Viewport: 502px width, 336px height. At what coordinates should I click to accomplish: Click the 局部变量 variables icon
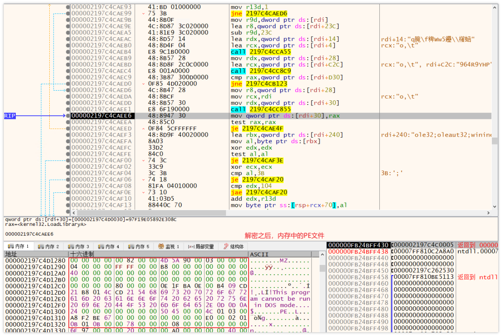pyautogui.click(x=191, y=246)
